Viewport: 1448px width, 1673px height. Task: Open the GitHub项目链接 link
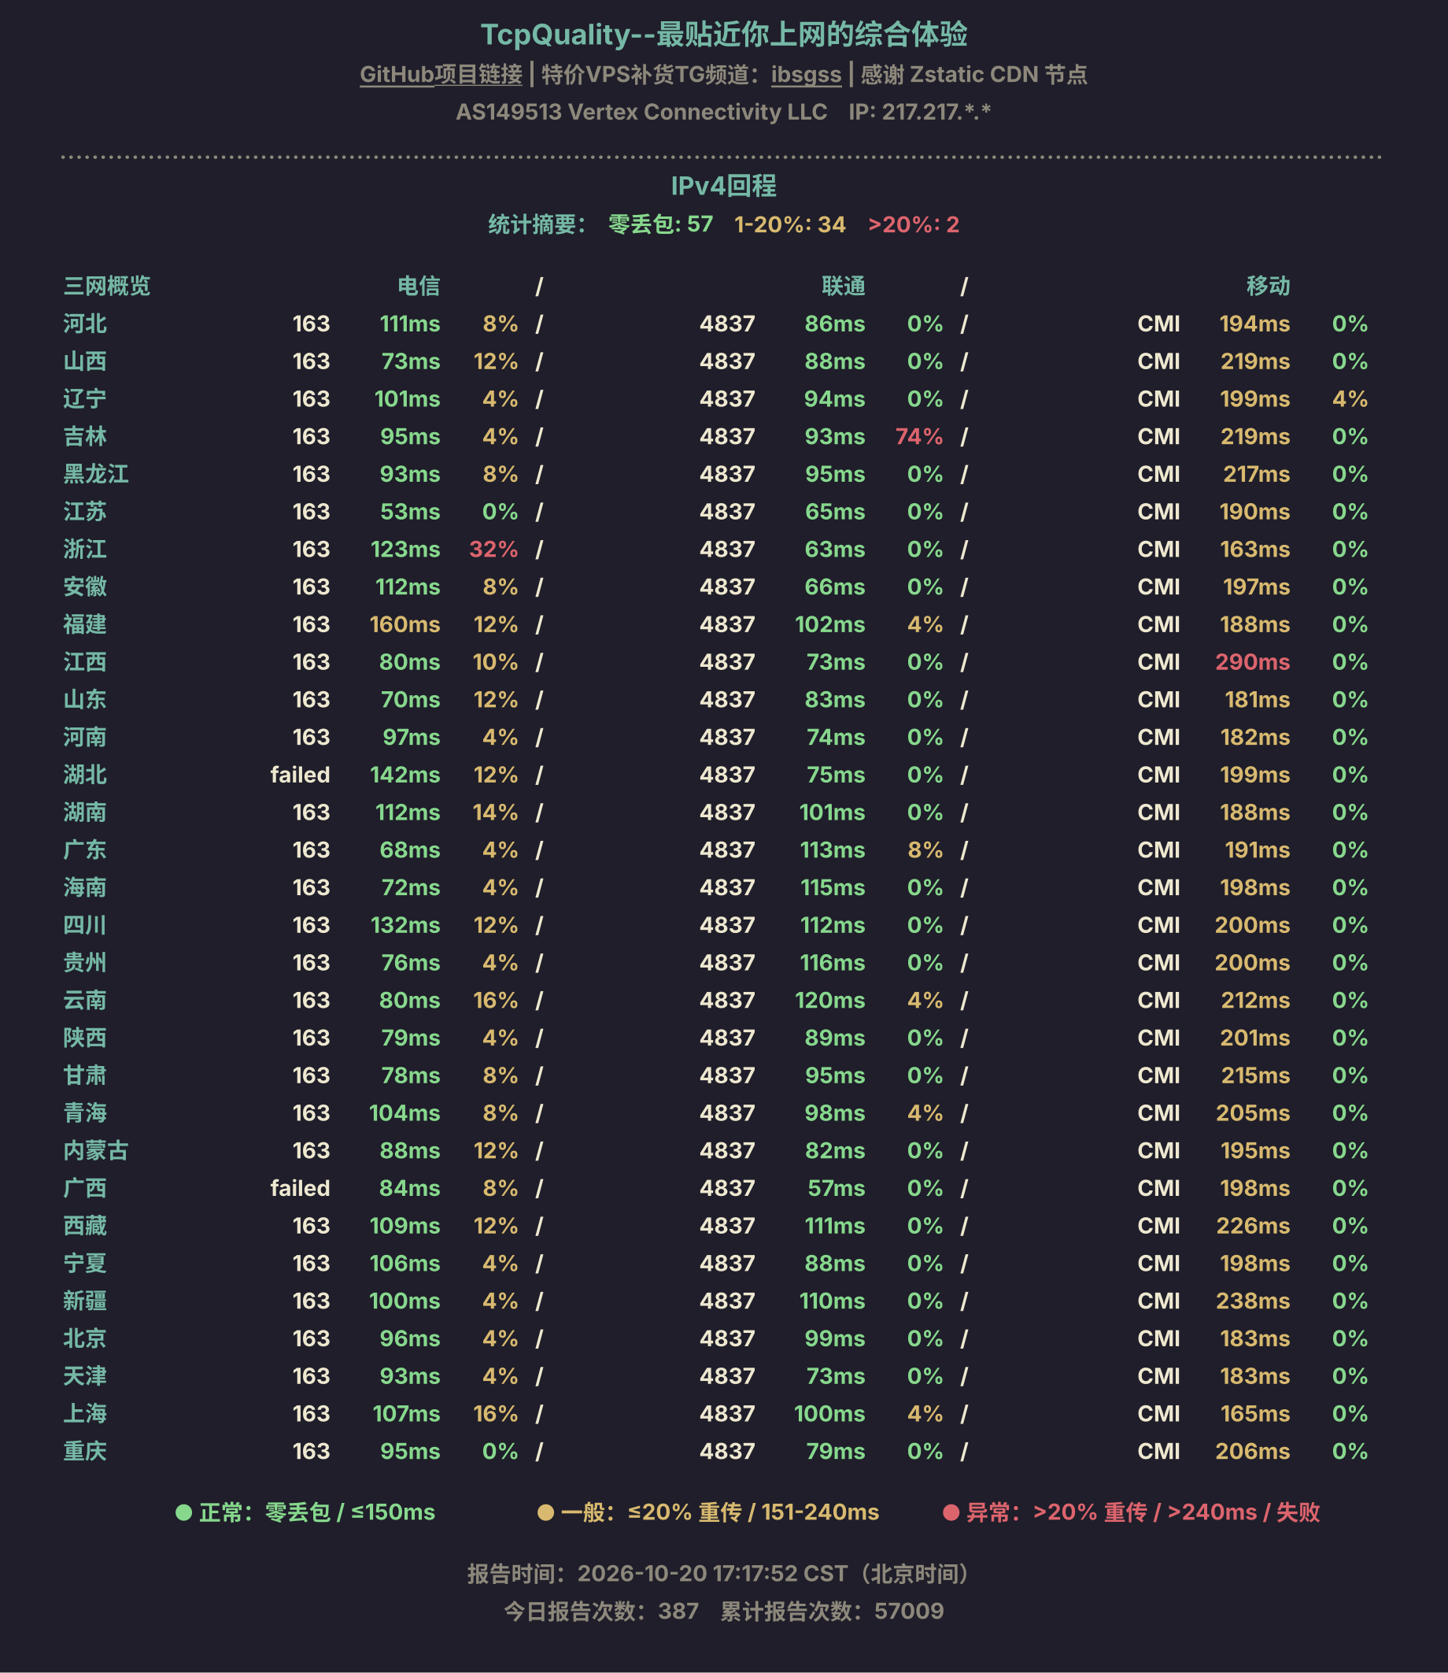(441, 74)
